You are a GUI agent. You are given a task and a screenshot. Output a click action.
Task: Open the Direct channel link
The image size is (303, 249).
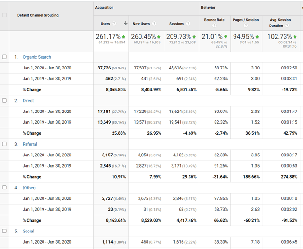point(28,101)
